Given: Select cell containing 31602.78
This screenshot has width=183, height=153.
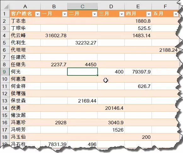Looking at the screenshot, I should click(54, 35).
